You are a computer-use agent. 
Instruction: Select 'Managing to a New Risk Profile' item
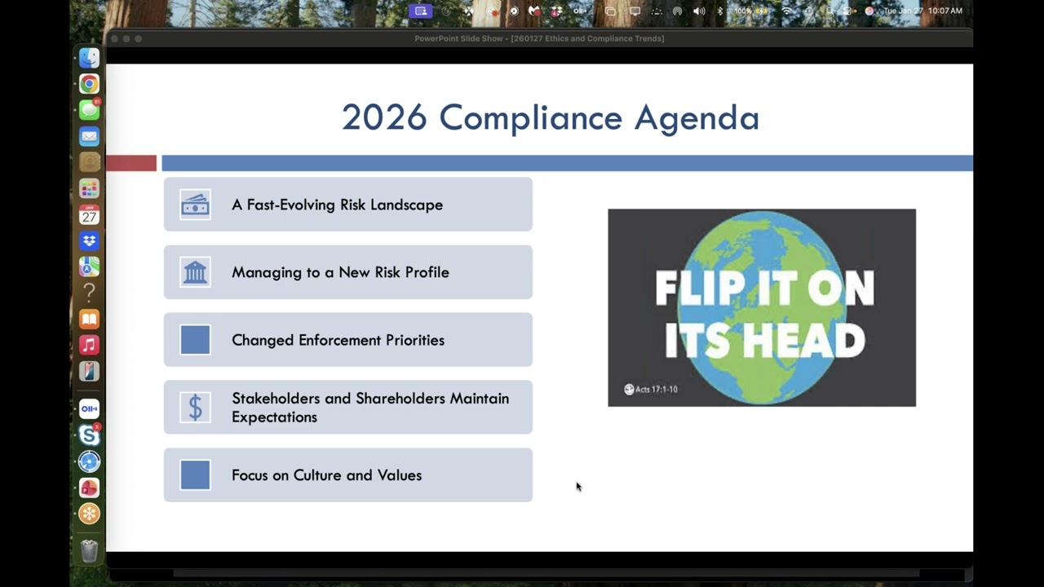348,272
